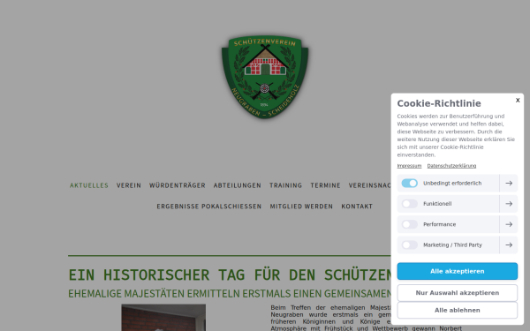Open the Abteilungen menu item
Viewport: 530px width, 331px height.
238,185
